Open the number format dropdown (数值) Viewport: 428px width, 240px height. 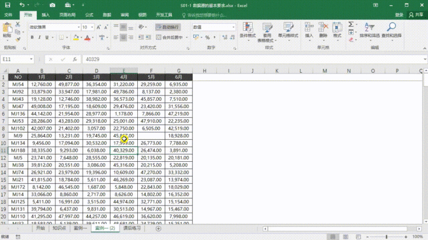tap(234, 27)
